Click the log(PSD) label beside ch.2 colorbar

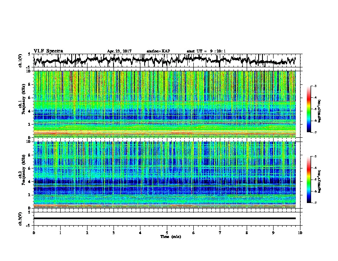320,182
